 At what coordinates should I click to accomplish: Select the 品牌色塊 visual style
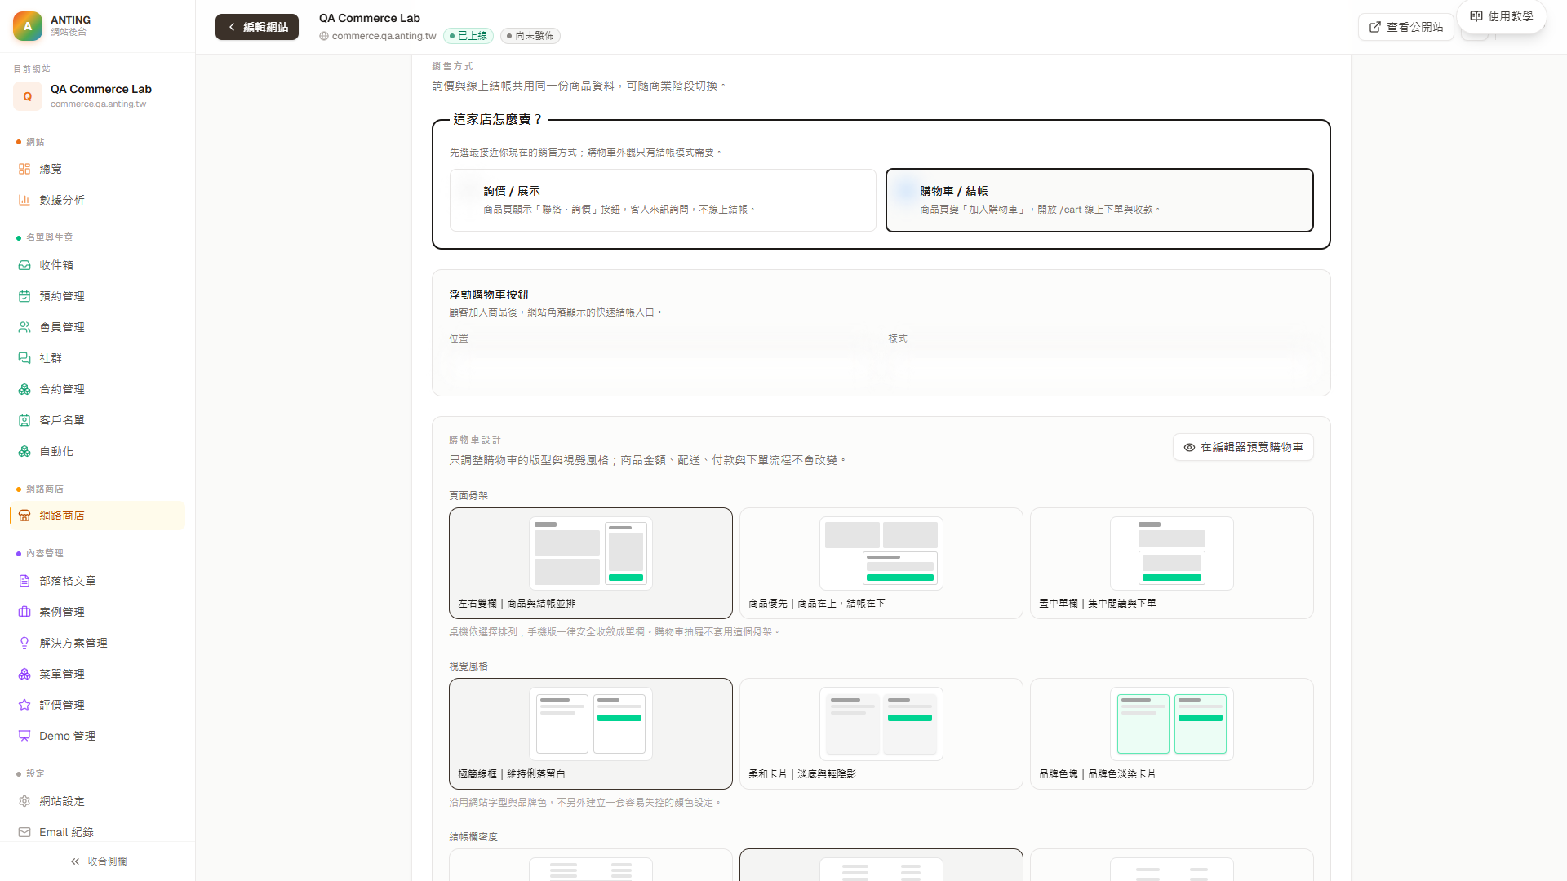coord(1172,733)
